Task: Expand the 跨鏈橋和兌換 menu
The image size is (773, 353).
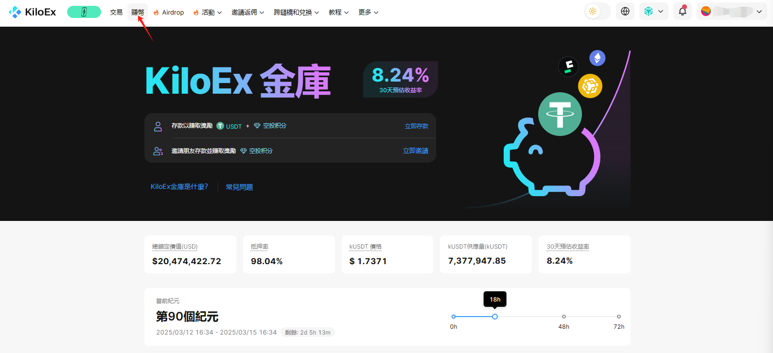Action: [296, 13]
